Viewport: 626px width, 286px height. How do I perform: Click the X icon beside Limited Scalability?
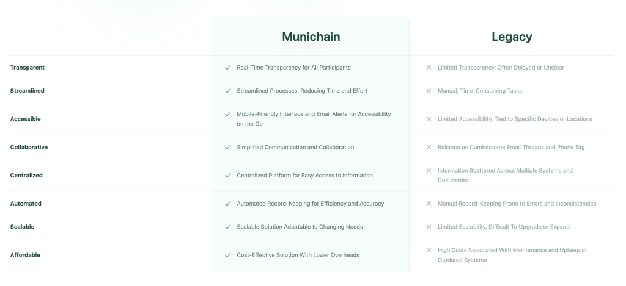[x=429, y=227]
